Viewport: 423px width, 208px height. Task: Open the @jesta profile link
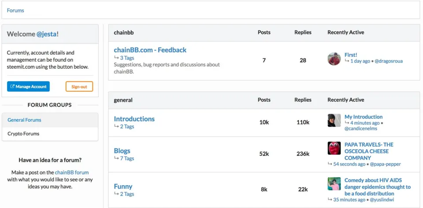pos(47,34)
